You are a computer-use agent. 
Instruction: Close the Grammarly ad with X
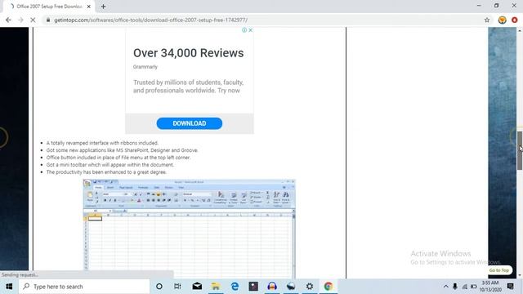[251, 30]
